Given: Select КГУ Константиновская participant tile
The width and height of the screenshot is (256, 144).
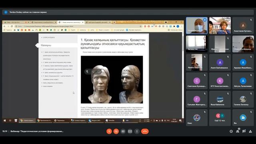Looking at the screenshot, I should (x=220, y=81).
